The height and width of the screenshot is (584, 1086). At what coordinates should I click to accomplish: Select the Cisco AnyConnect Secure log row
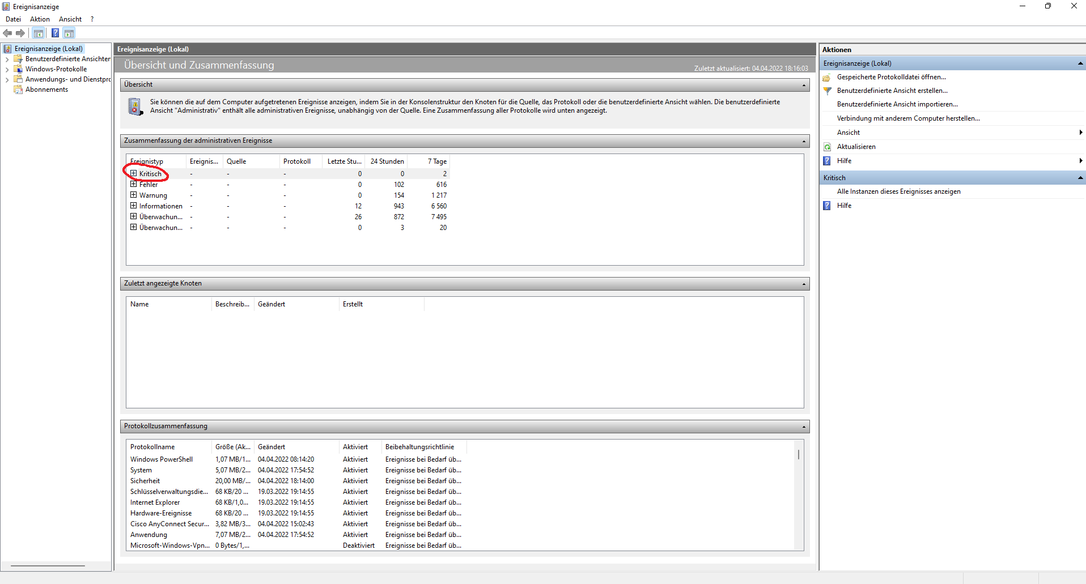pos(296,524)
